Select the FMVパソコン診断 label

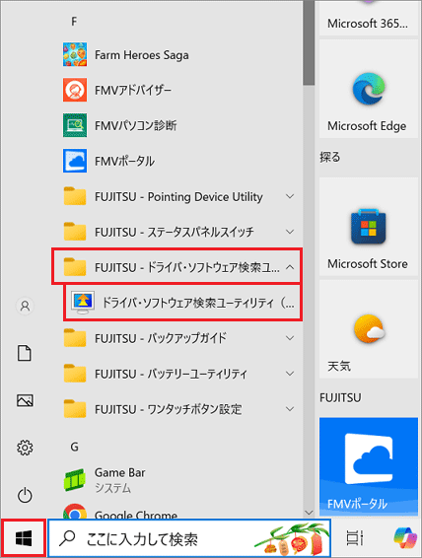point(135,125)
